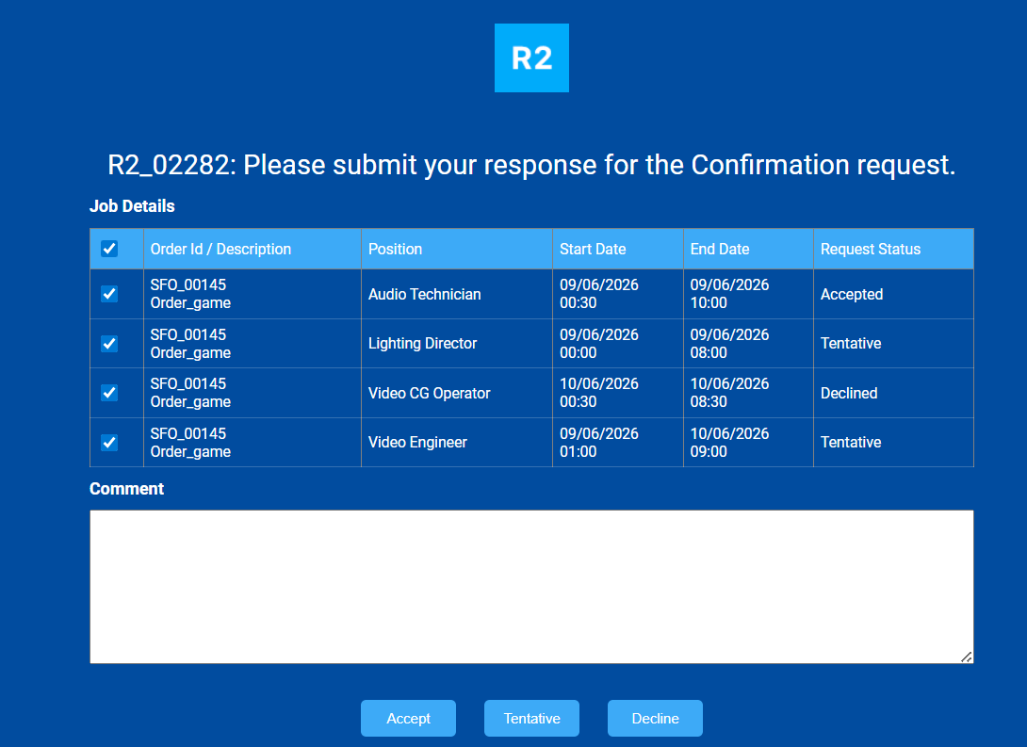Toggle the select-all checkbox in table header
This screenshot has width=1027, height=747.
tap(109, 249)
